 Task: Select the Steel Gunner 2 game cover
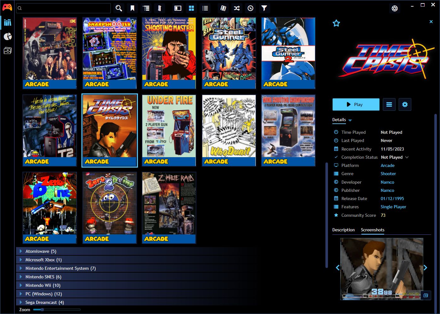pyautogui.click(x=288, y=53)
